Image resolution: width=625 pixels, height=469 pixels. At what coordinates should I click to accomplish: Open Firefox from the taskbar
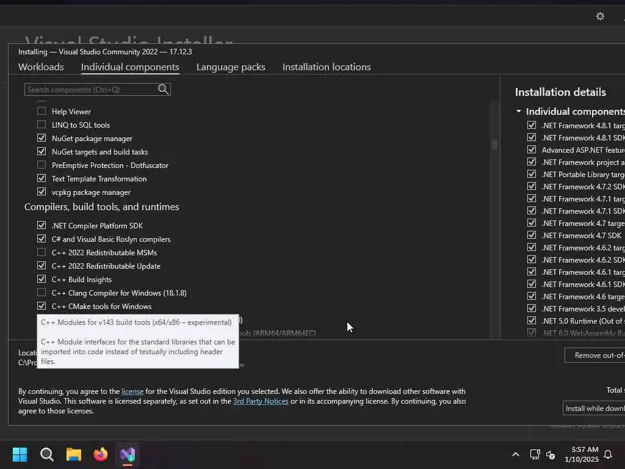(101, 454)
